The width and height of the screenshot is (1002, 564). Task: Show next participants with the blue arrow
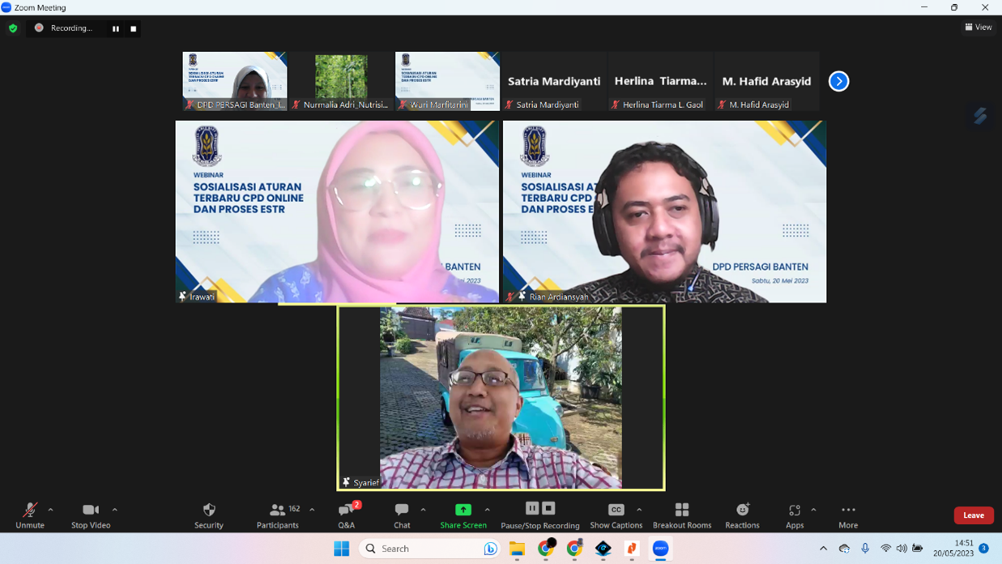pos(838,81)
